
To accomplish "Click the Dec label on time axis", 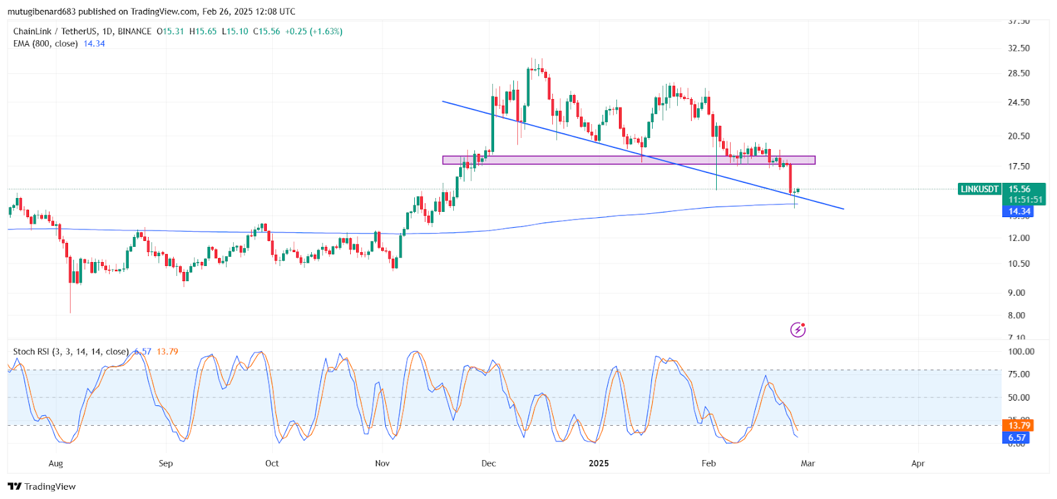I will tap(489, 463).
